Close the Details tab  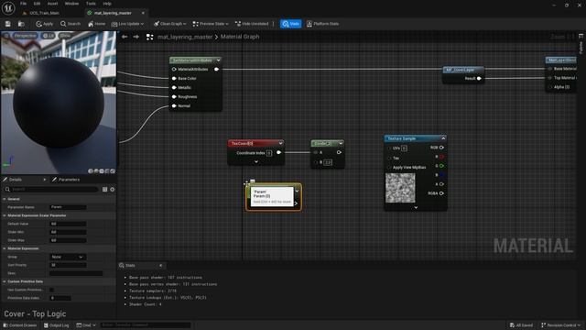(45, 180)
